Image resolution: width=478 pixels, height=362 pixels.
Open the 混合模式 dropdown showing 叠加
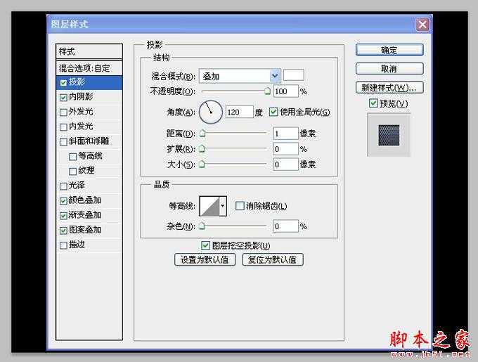[240, 76]
